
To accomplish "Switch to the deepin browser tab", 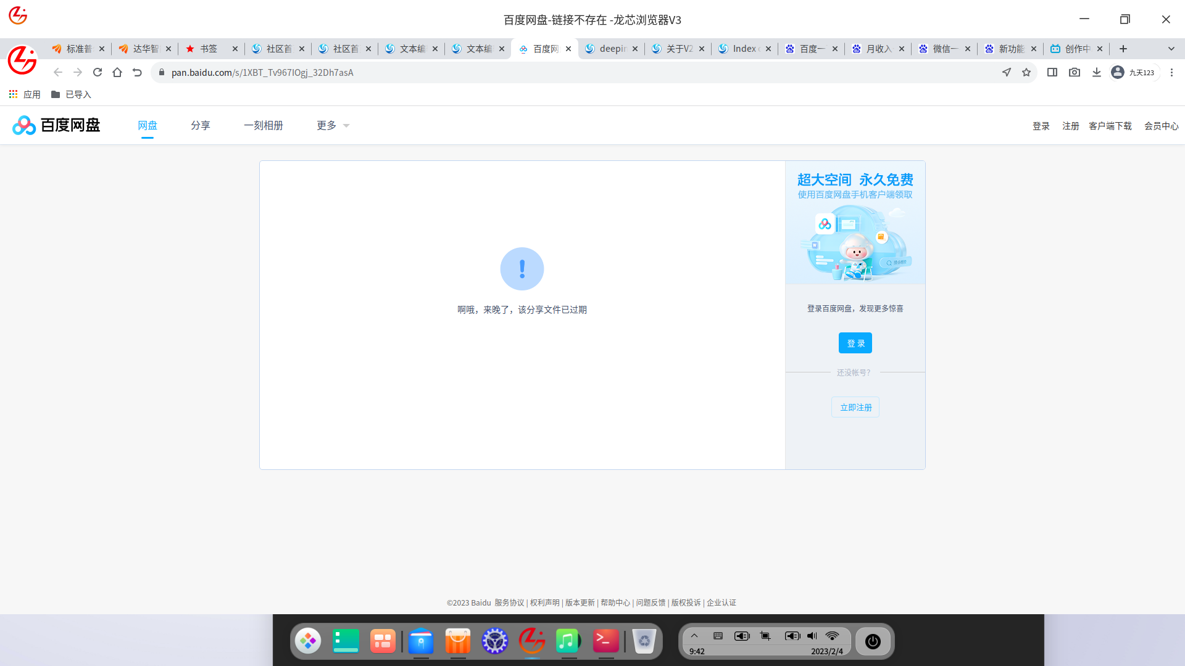I will pos(611,49).
